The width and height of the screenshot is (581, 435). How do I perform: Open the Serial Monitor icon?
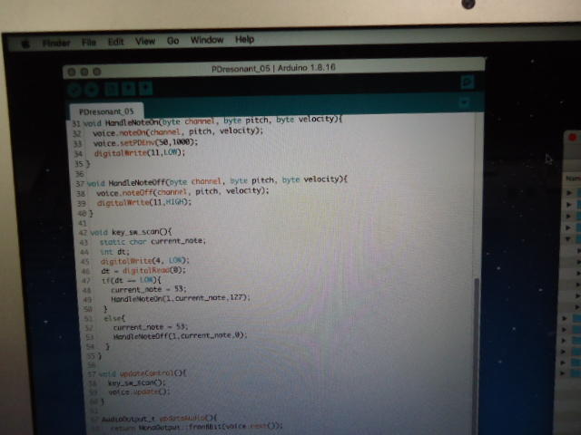[468, 82]
